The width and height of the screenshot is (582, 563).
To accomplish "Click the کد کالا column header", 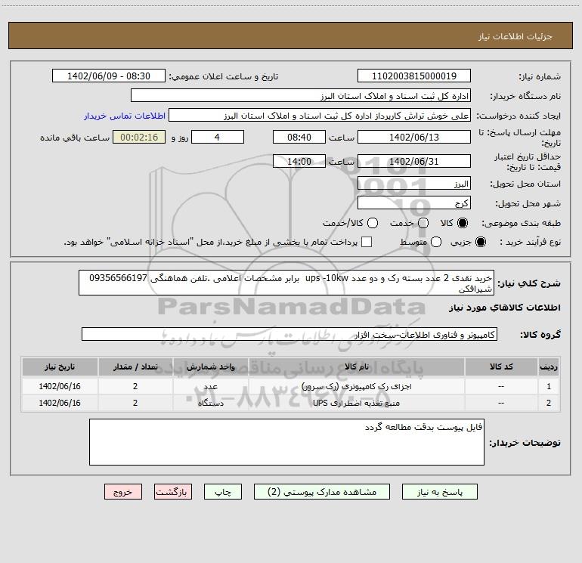I will point(501,367).
